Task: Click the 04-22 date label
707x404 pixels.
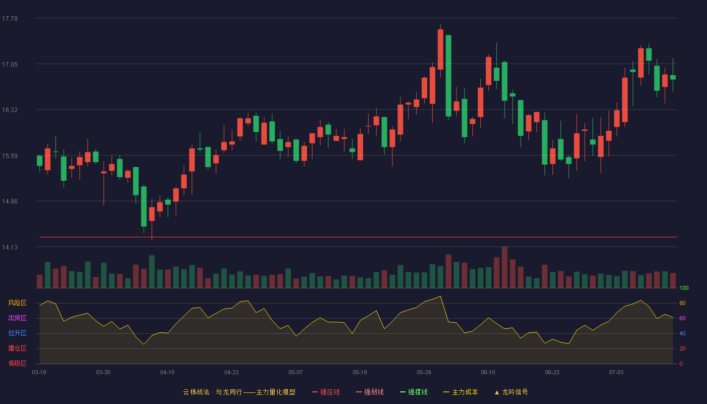Action: pyautogui.click(x=231, y=372)
